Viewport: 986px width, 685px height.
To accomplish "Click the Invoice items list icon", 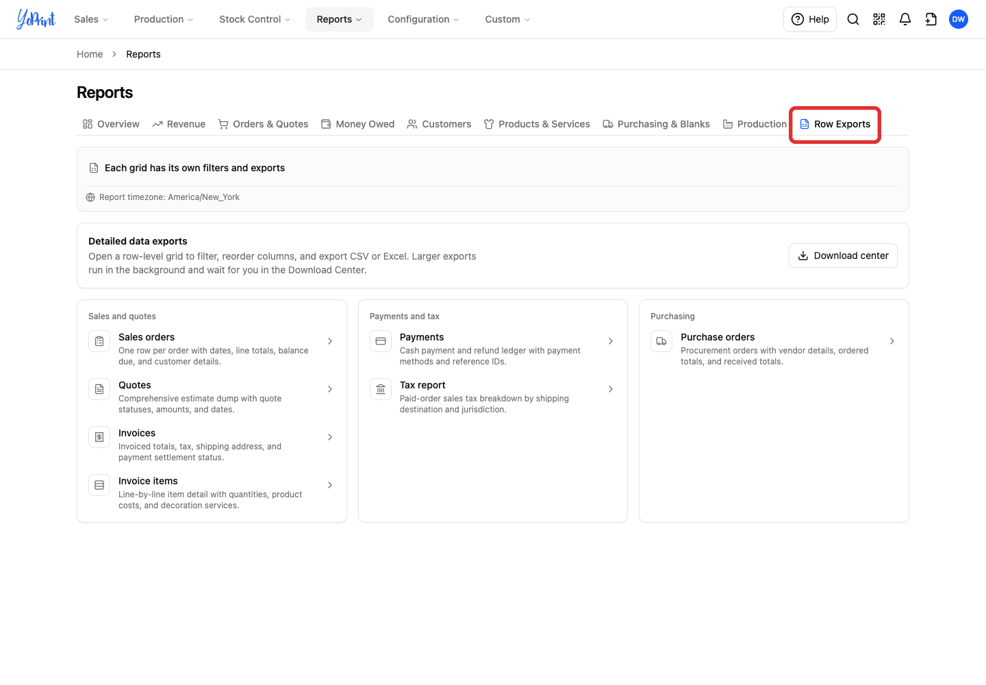I will coord(99,485).
